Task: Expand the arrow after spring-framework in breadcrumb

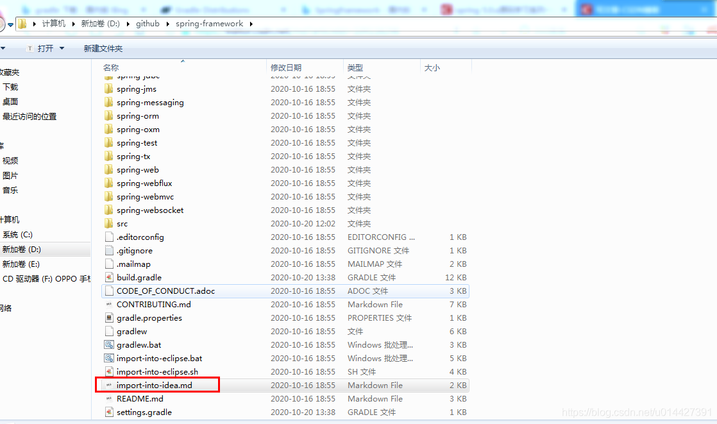Action: [x=251, y=24]
